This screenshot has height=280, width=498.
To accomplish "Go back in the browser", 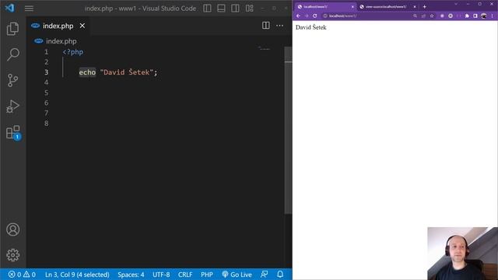I will [x=298, y=16].
